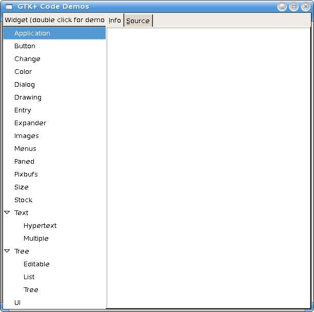Select the Application demo item
Viewport: 314px width, 312px height.
tap(32, 33)
